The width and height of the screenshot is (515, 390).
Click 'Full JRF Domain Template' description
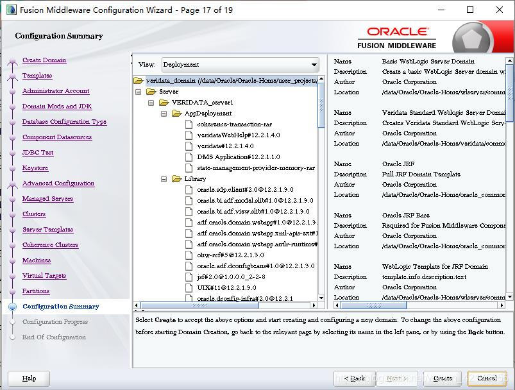421,174
